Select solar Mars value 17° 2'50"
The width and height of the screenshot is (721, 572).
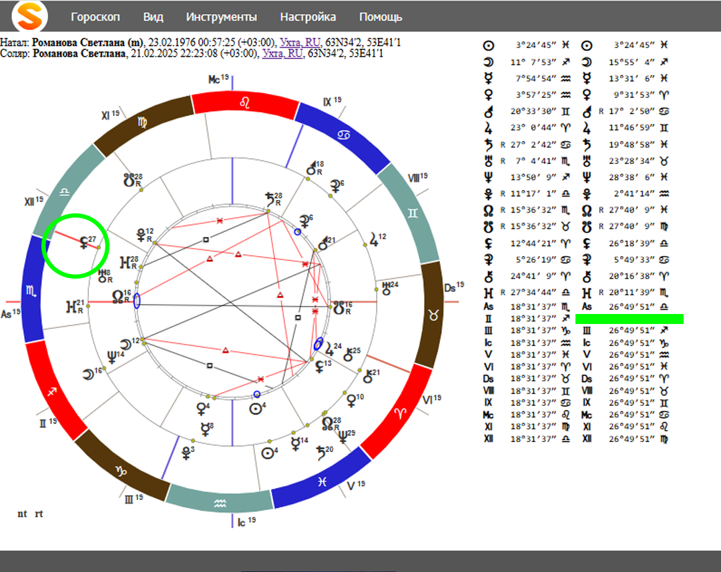click(632, 111)
